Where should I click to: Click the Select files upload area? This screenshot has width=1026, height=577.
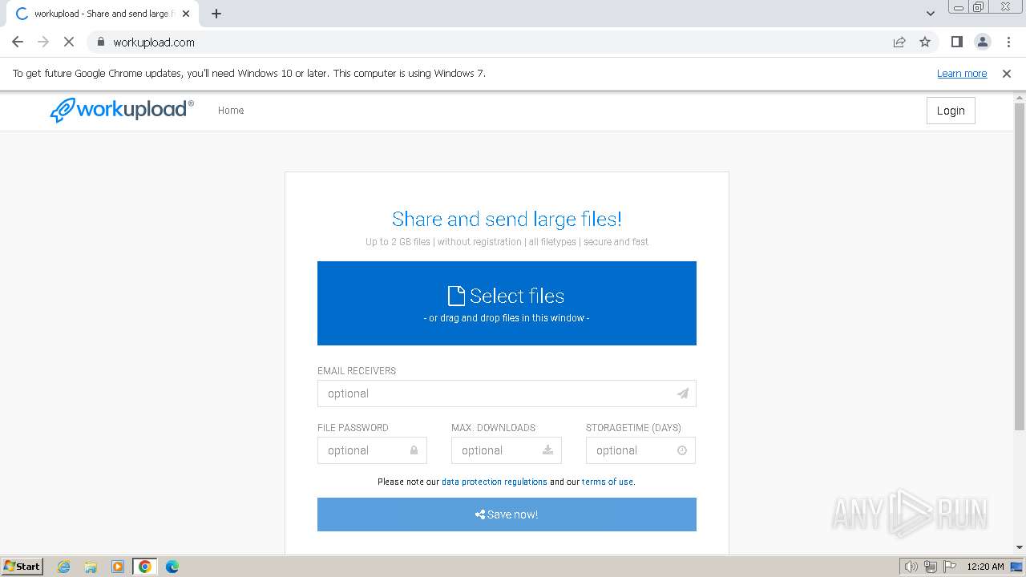(x=507, y=303)
